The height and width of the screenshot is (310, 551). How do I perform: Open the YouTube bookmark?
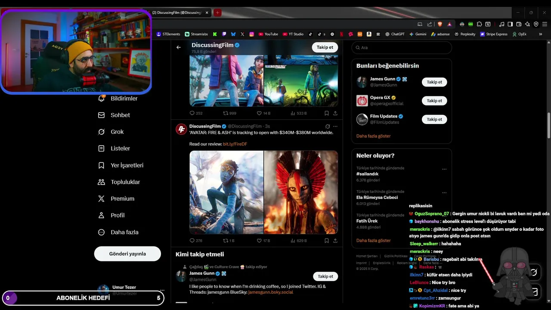pyautogui.click(x=268, y=34)
